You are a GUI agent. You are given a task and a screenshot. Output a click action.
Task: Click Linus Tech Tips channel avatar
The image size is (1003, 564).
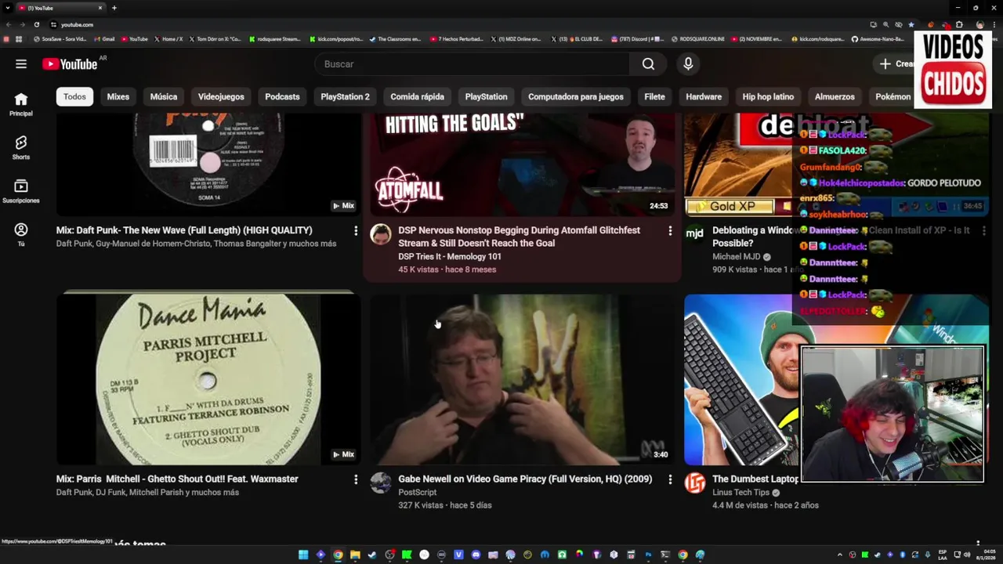coord(695,483)
